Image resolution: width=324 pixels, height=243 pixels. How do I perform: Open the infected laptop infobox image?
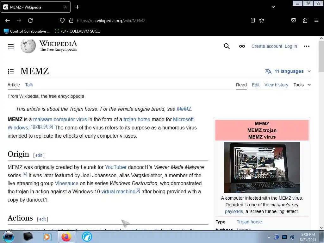click(x=262, y=167)
